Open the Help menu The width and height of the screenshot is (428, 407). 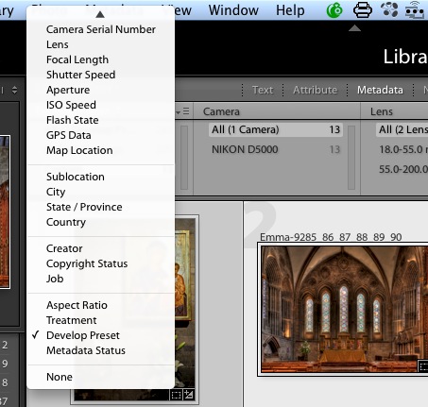[290, 10]
